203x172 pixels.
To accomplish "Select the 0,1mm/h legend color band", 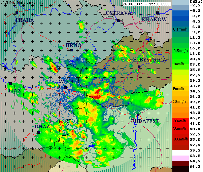I will click(180, 30).
